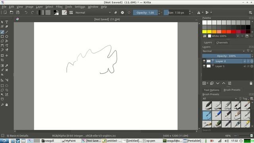Duplicate the current layer
Image resolution: width=254 pixels, height=143 pixels.
point(212,83)
